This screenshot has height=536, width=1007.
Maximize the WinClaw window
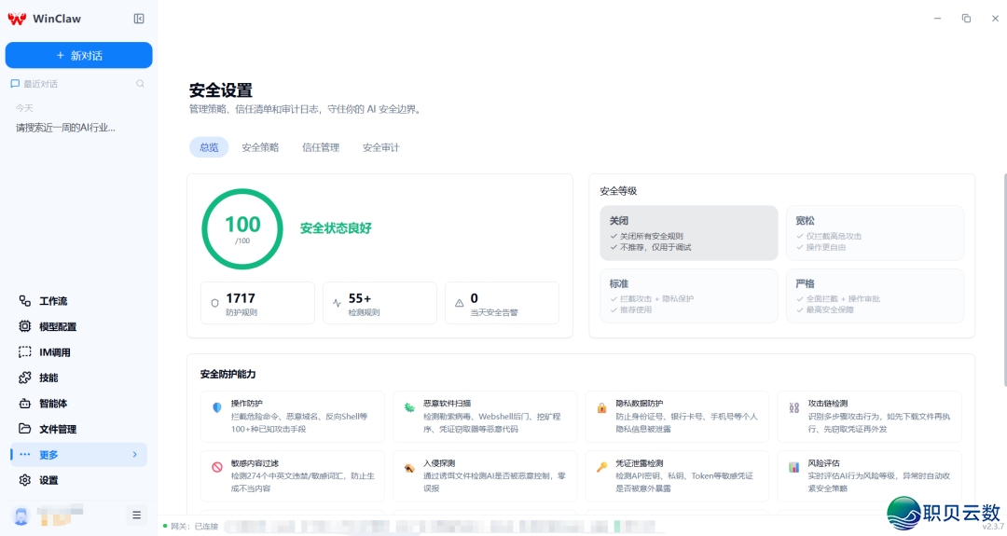tap(966, 18)
